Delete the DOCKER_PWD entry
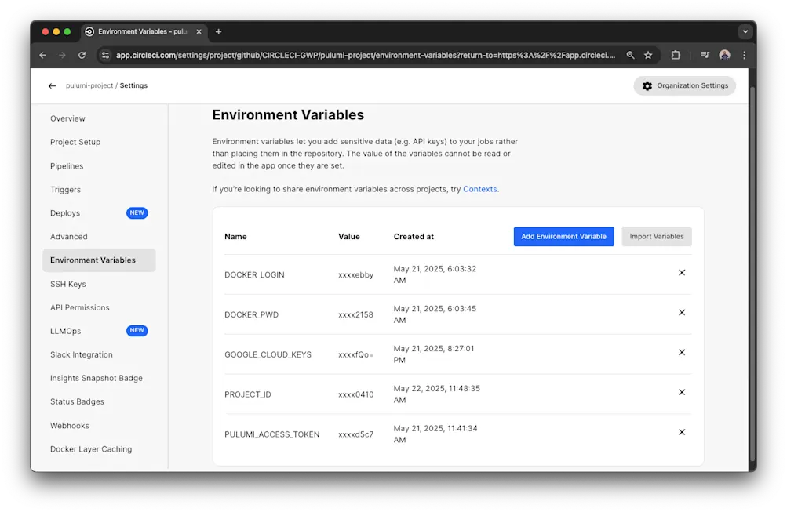 point(681,312)
